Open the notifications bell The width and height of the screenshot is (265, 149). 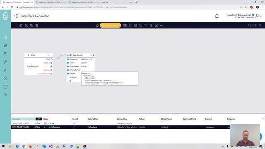click(217, 16)
